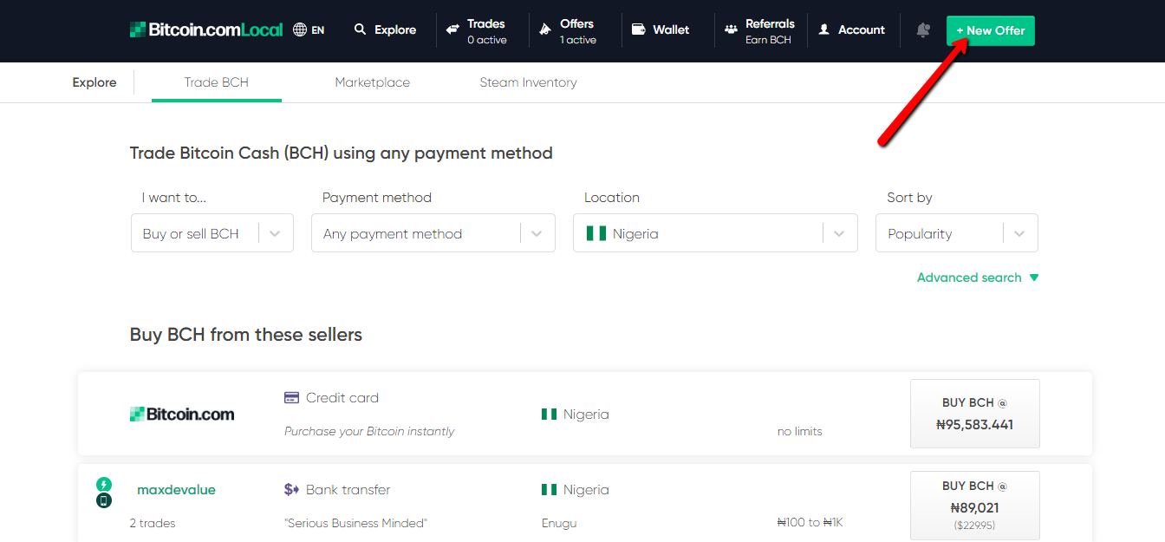Click the '2 trades' text under maxdevalue

pyautogui.click(x=153, y=523)
